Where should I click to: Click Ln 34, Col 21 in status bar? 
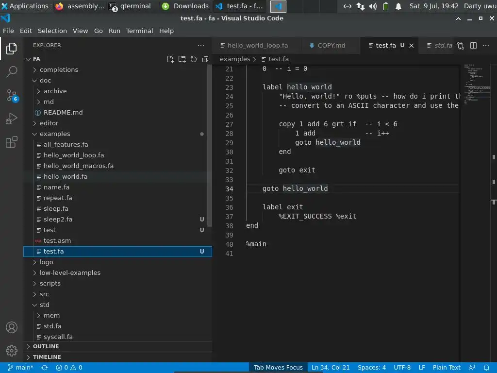(x=330, y=368)
